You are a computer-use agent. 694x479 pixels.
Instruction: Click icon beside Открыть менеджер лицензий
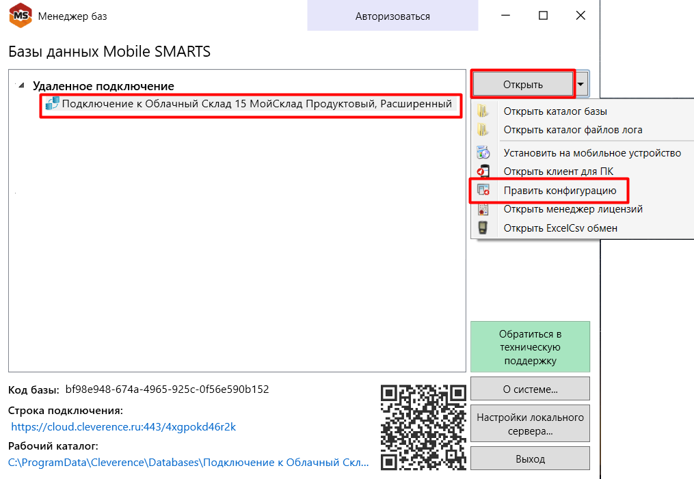click(483, 209)
